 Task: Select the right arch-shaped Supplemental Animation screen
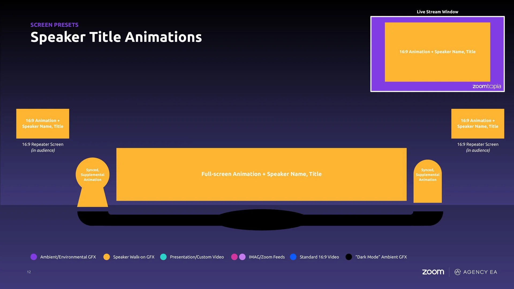tap(428, 182)
